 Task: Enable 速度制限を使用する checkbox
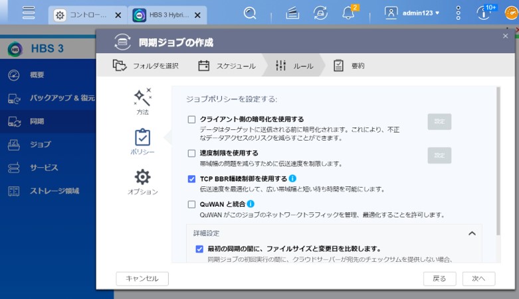[191, 153]
